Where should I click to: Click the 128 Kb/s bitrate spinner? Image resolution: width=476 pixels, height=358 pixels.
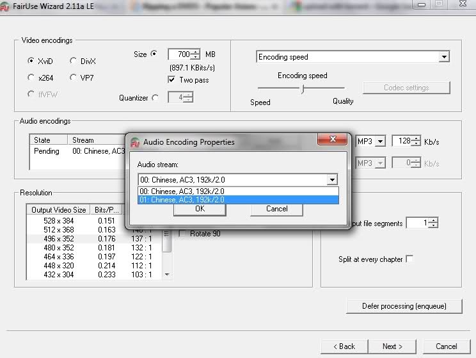click(x=417, y=141)
